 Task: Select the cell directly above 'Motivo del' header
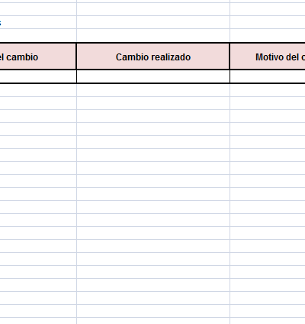[x=268, y=35]
